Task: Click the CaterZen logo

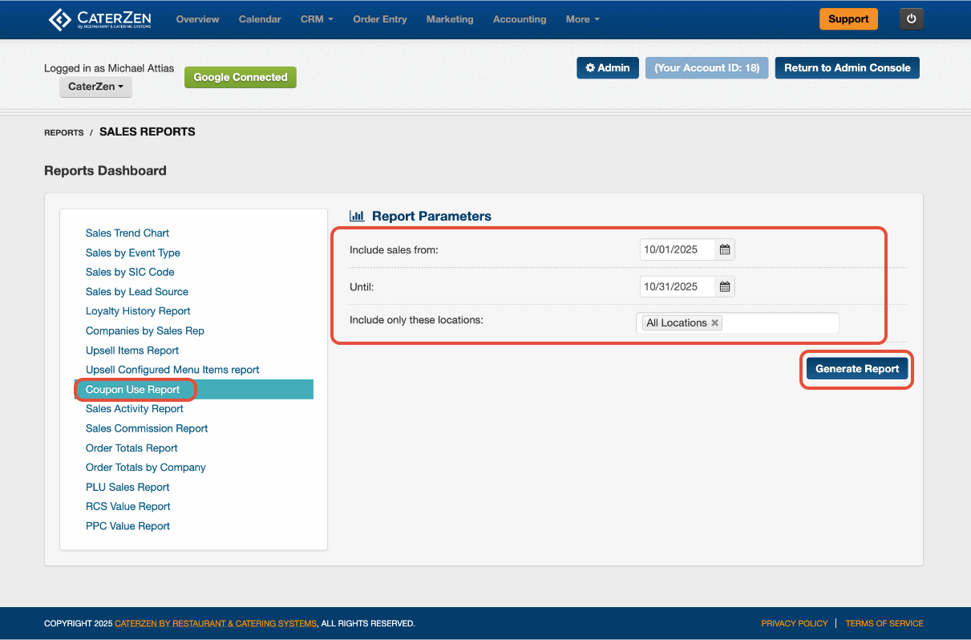Action: (99, 19)
